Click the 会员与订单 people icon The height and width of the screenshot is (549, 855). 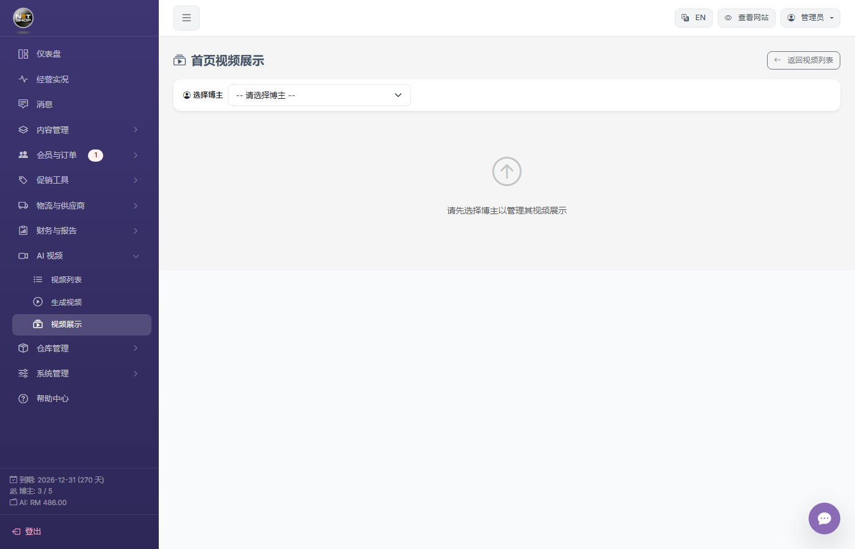(x=23, y=155)
